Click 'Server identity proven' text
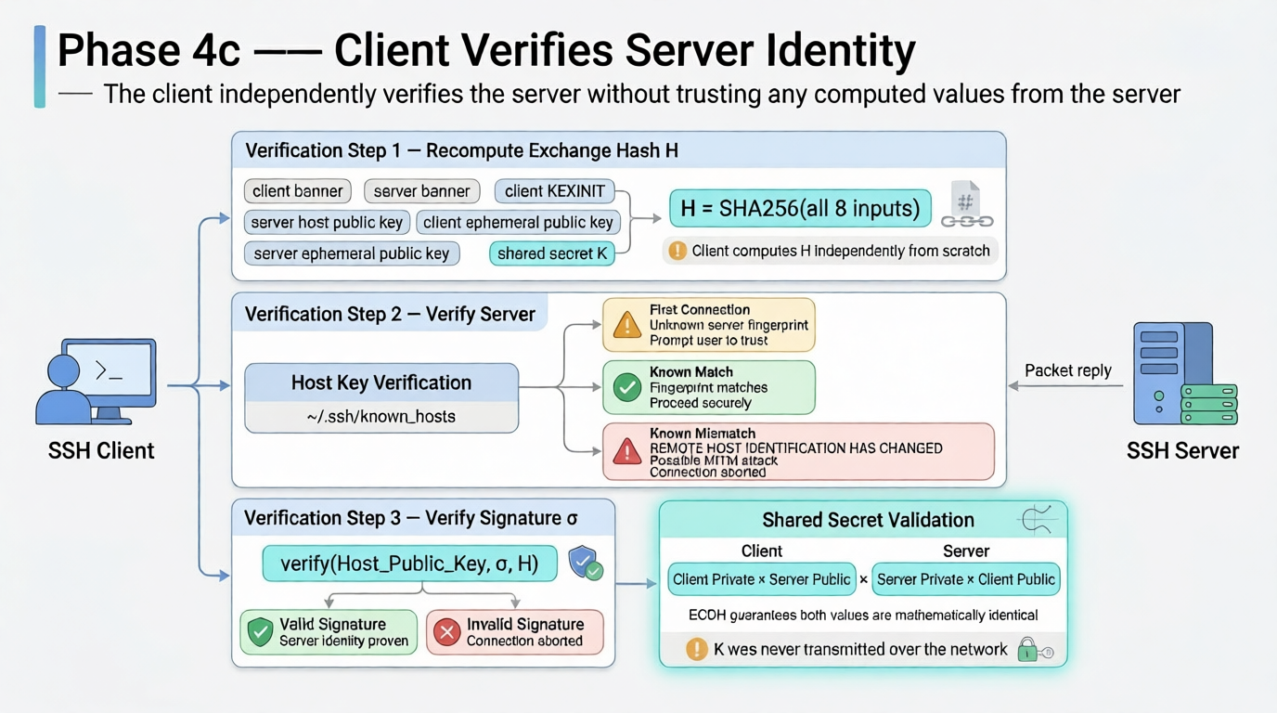The width and height of the screenshot is (1277, 713). click(x=343, y=641)
